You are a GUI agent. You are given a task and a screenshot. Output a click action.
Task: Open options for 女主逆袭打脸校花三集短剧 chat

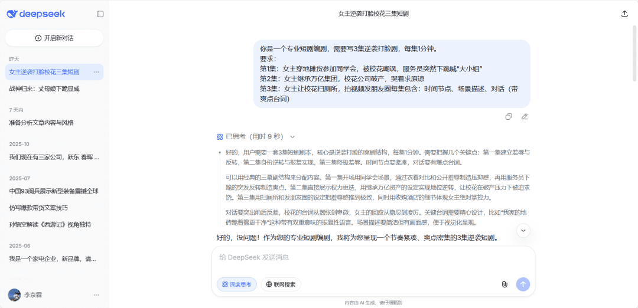[96, 72]
